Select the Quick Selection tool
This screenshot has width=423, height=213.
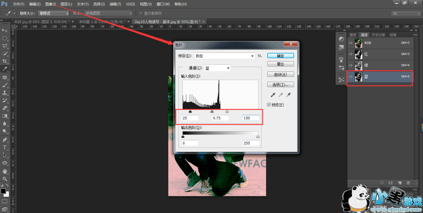coord(5,54)
